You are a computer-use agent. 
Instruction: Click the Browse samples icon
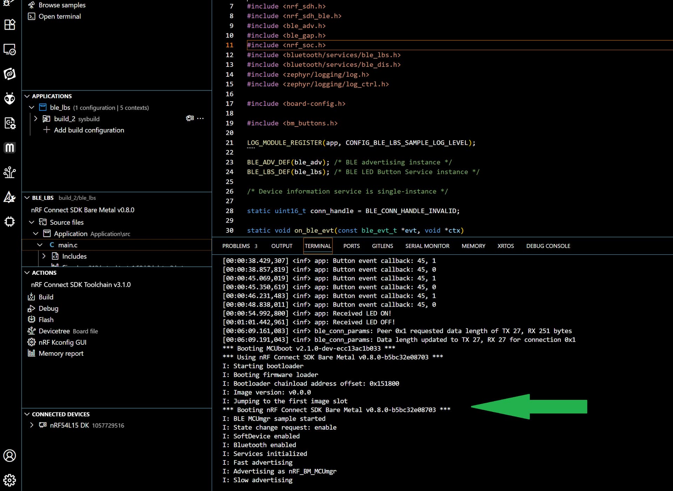click(32, 5)
